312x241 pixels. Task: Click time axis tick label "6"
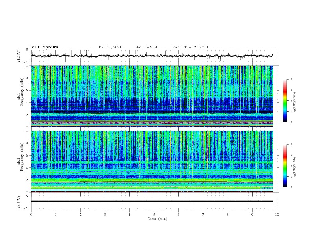click(178, 215)
